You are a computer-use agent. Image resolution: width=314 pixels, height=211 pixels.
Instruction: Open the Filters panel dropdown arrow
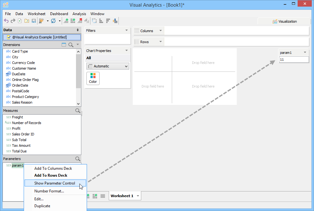coord(126,31)
